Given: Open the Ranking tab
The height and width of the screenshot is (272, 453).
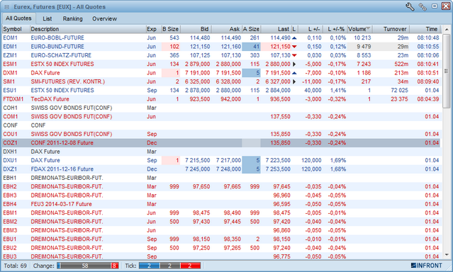Looking at the screenshot, I should pyautogui.click(x=72, y=18).
